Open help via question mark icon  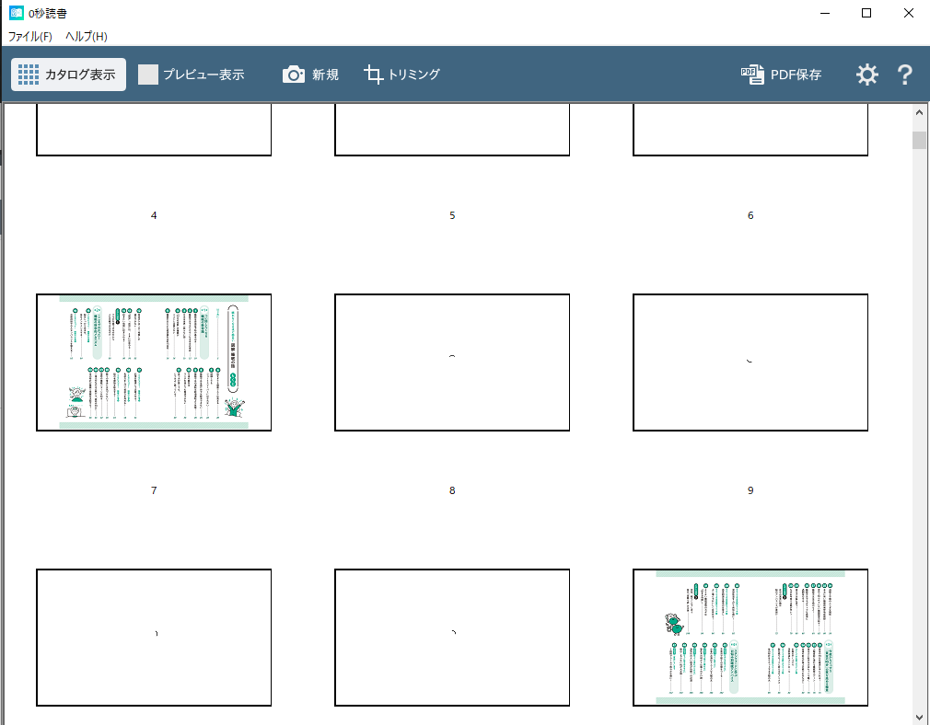(904, 75)
